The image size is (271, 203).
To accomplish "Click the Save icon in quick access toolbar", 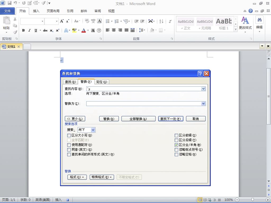I will [x=9, y=3].
